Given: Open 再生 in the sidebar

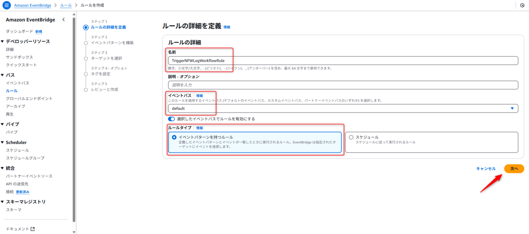Looking at the screenshot, I should coord(10,114).
